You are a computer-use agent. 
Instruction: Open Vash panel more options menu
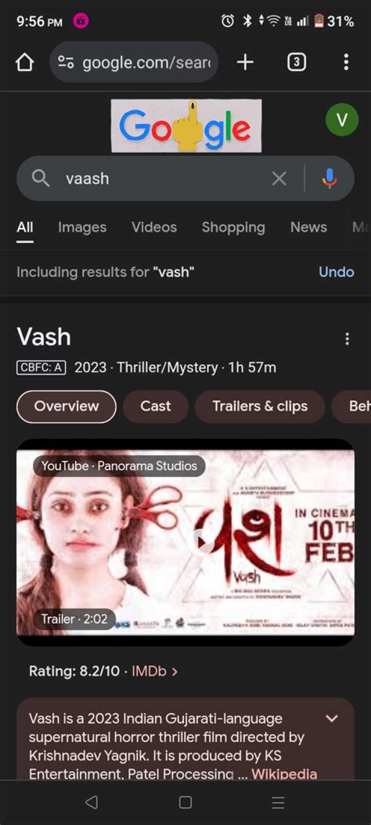(347, 338)
